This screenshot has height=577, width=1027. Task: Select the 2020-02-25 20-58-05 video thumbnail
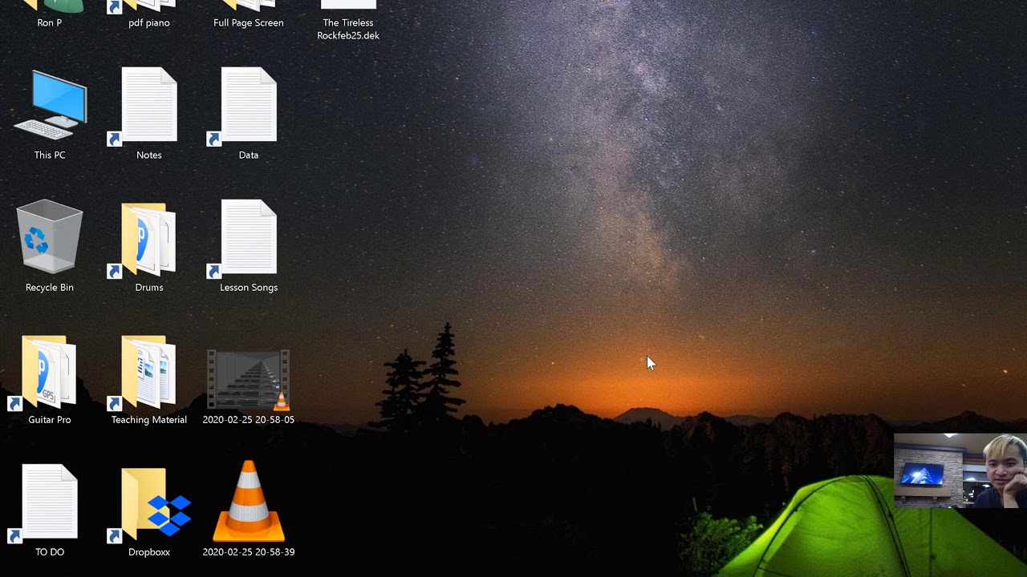click(x=249, y=380)
